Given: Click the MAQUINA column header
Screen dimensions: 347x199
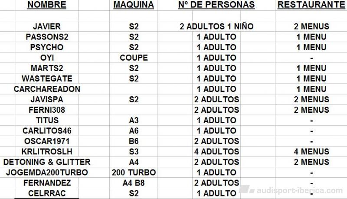Looking at the screenshot, I should click(134, 5).
